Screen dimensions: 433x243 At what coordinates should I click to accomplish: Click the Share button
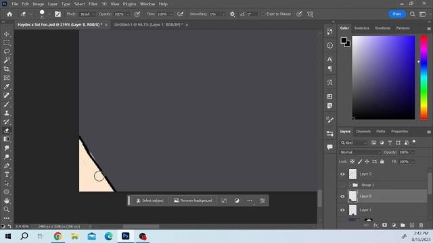point(396,14)
